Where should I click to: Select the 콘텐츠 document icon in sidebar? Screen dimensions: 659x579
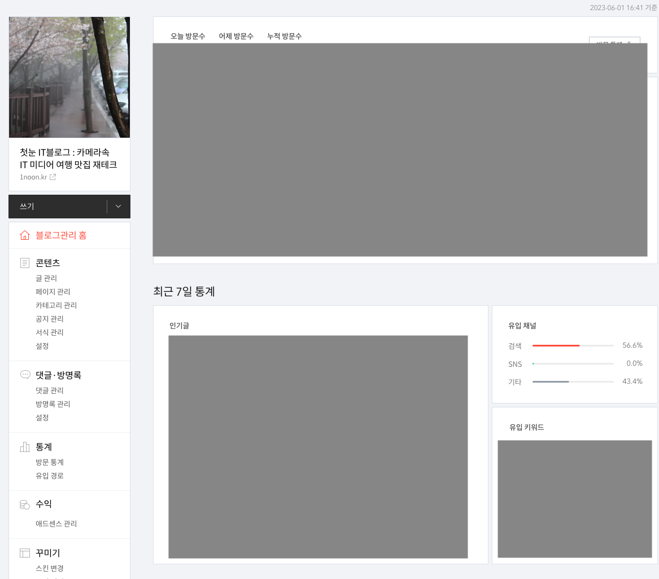point(24,262)
